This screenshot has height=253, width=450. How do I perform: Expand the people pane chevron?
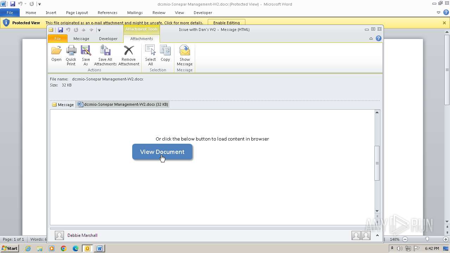pos(377,235)
